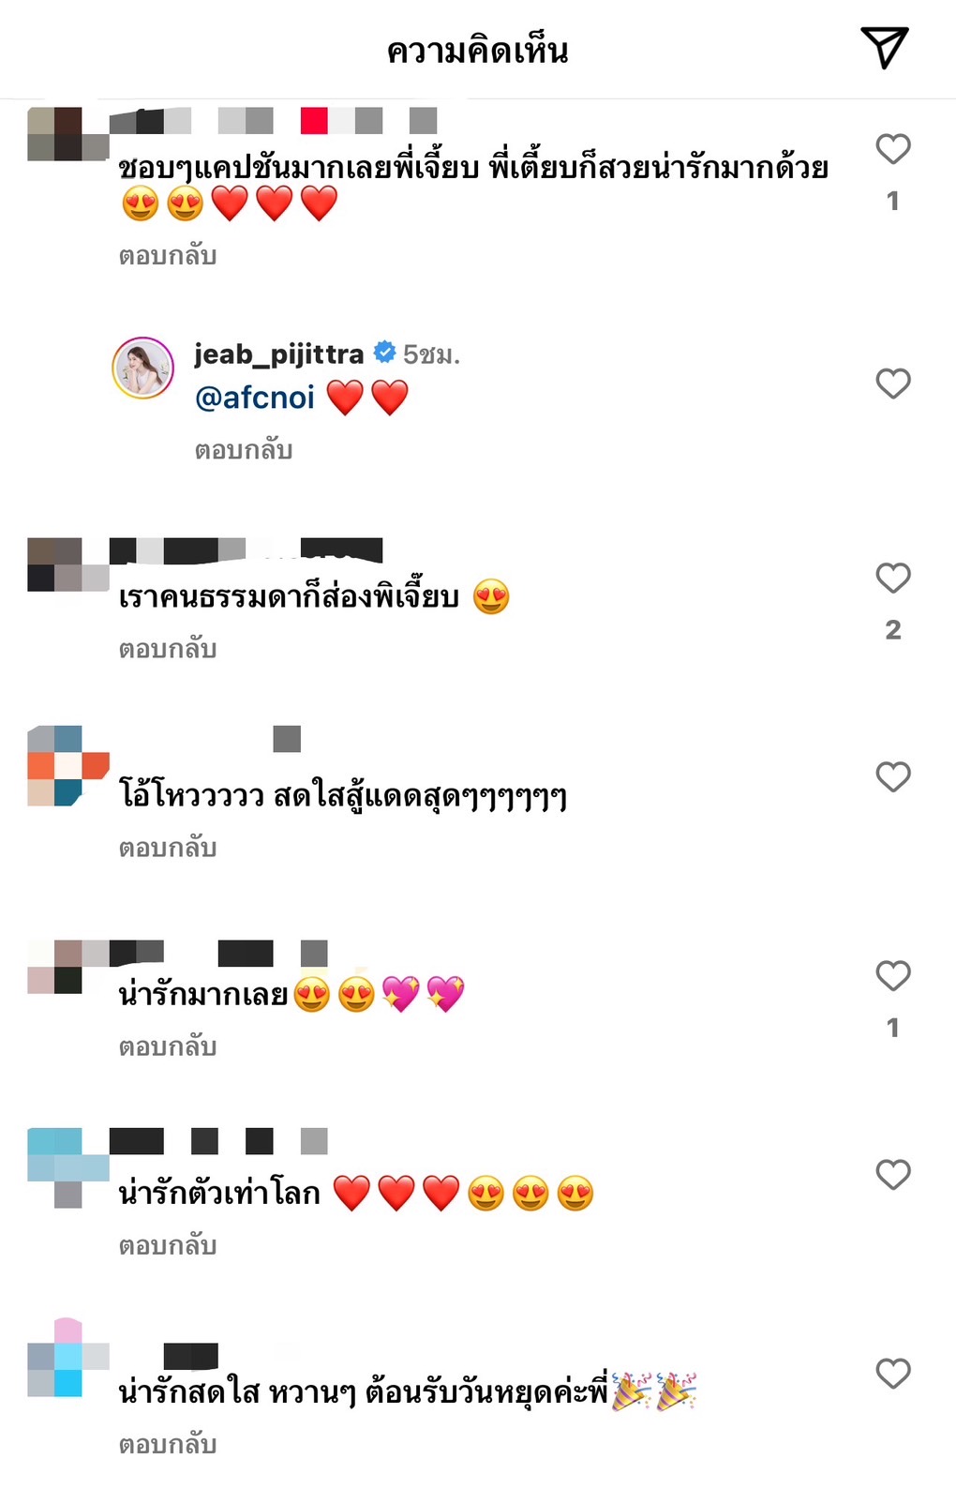Image resolution: width=956 pixels, height=1504 pixels.
Task: Open the jeab_pijittra username link
Action: click(x=278, y=353)
